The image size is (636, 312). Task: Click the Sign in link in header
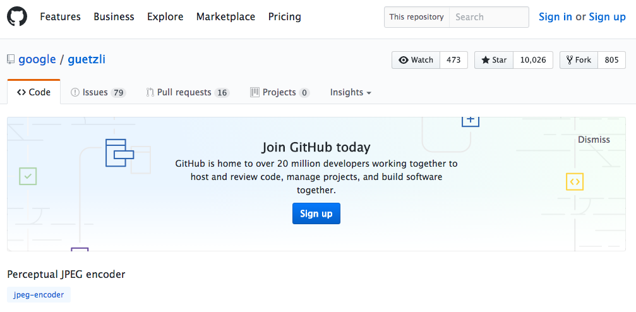[x=555, y=16]
